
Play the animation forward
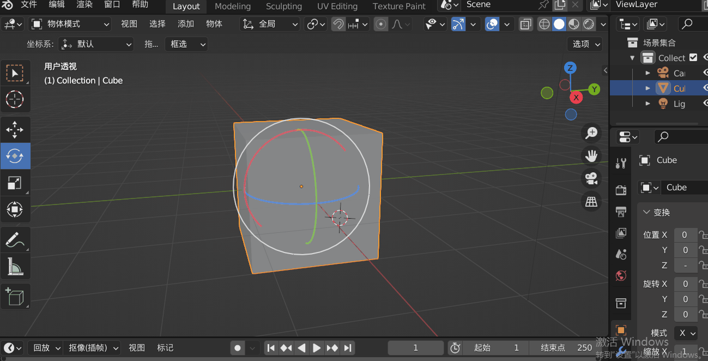click(317, 347)
